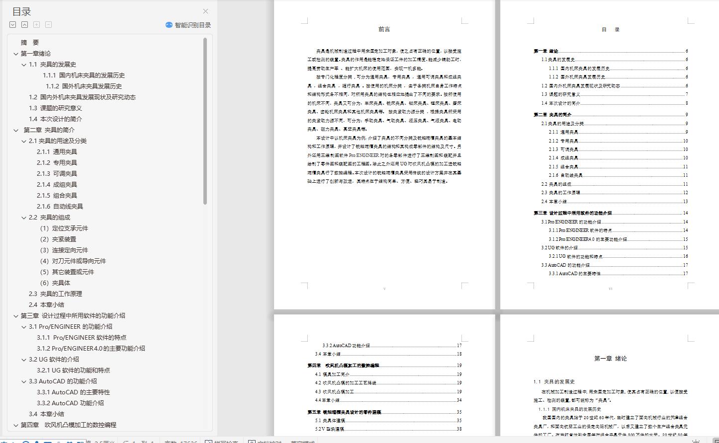Image resolution: width=719 pixels, height=443 pixels.
Task: Select （4）对刀元件或导向元件 outline item
Action: (x=73, y=261)
